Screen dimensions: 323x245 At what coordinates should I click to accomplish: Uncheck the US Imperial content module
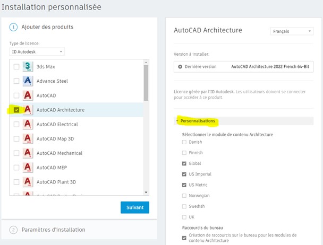pos(184,174)
